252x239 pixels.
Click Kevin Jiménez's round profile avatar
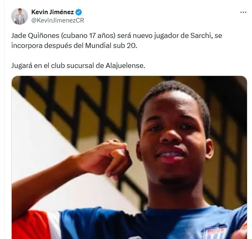[x=20, y=16]
